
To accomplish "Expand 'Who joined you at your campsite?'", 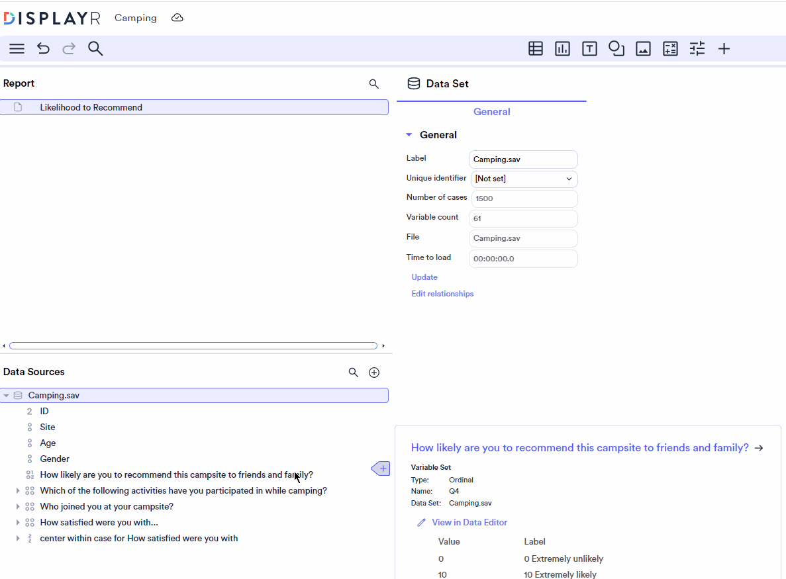I will [x=18, y=506].
